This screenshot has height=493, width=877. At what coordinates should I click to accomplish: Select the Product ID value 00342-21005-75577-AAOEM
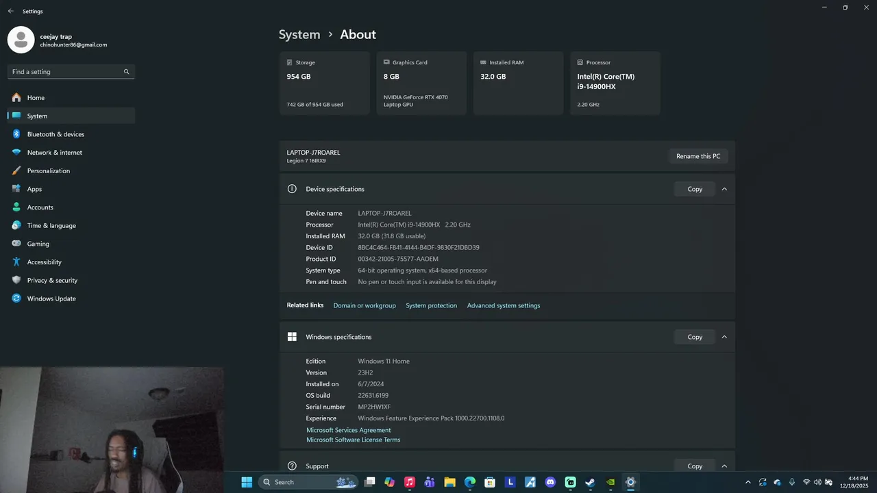click(398, 259)
